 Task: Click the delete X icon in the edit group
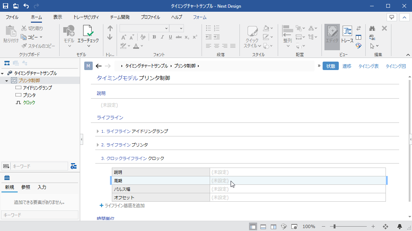384,28
